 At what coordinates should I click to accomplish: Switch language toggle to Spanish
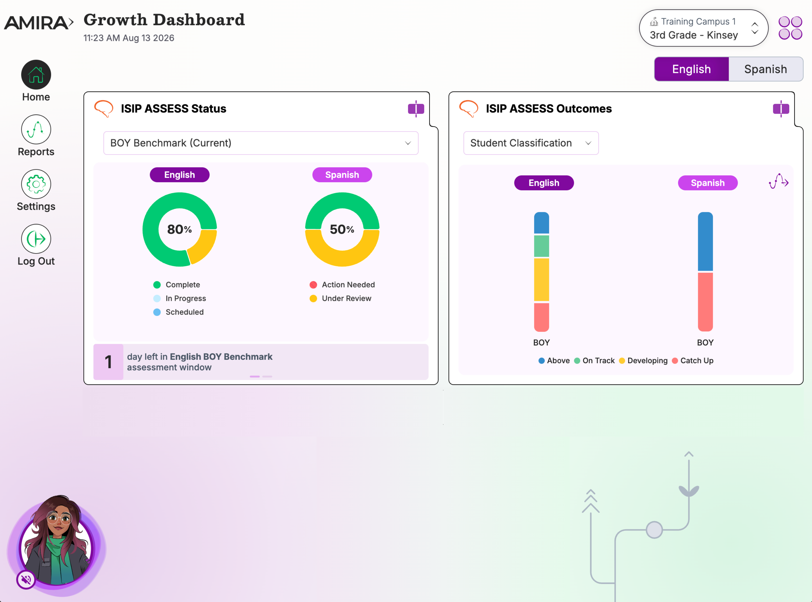click(x=765, y=69)
